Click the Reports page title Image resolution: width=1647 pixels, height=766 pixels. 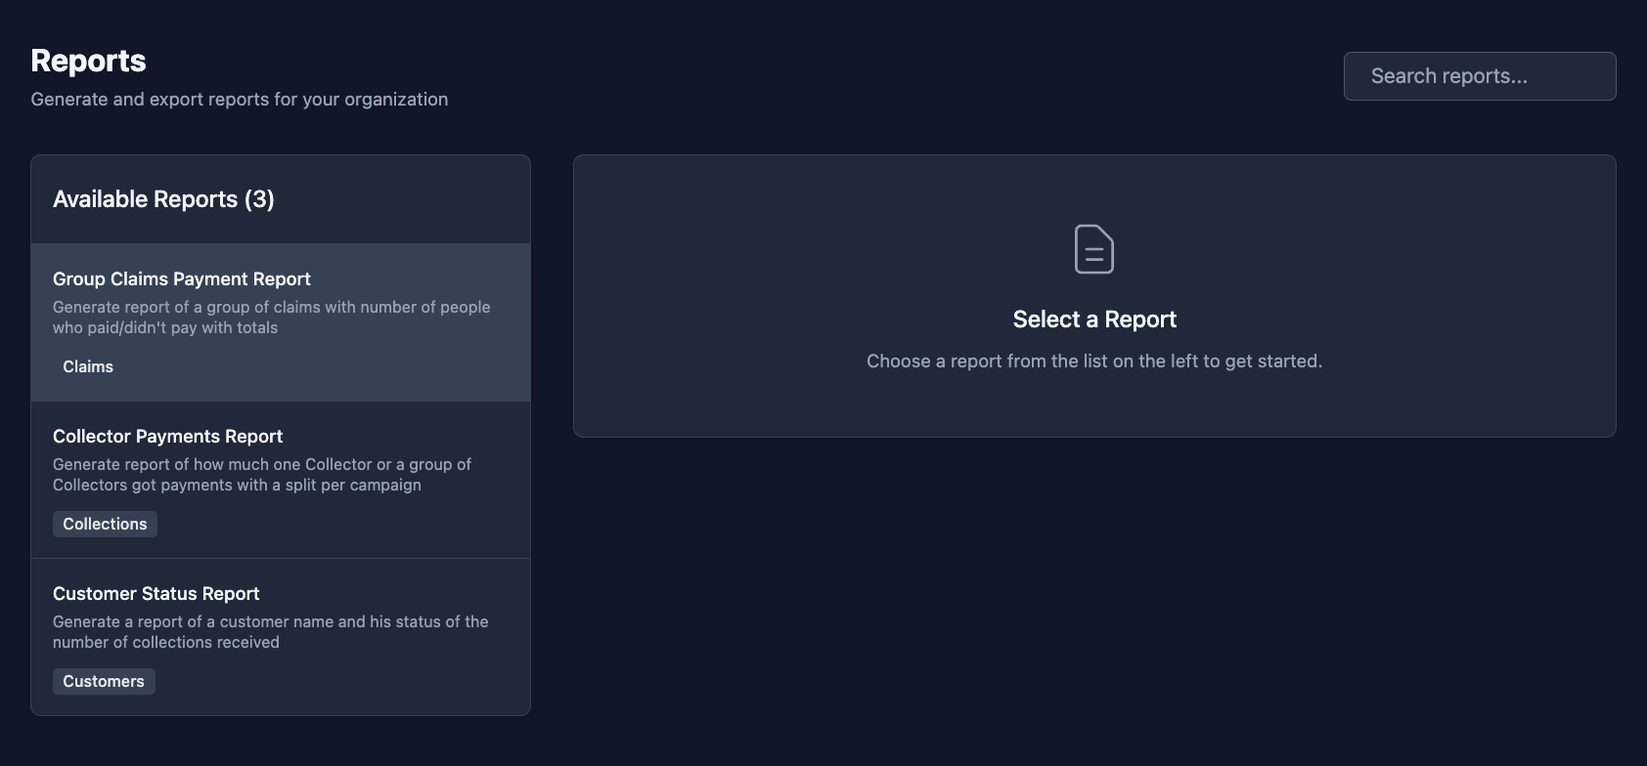[88, 61]
